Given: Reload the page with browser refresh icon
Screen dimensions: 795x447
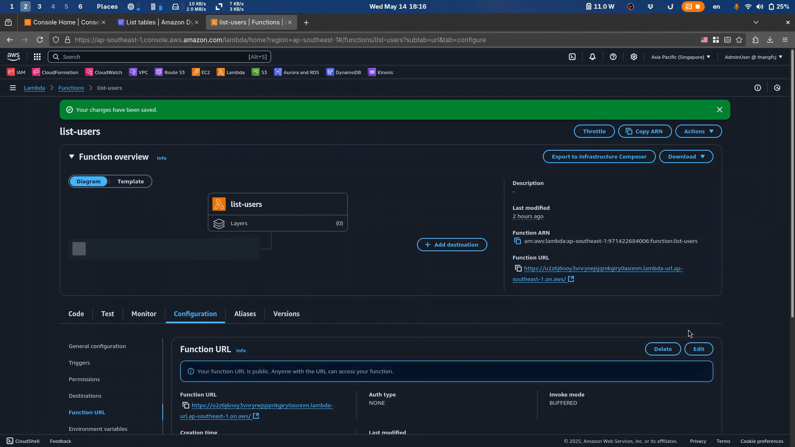Looking at the screenshot, I should (40, 40).
